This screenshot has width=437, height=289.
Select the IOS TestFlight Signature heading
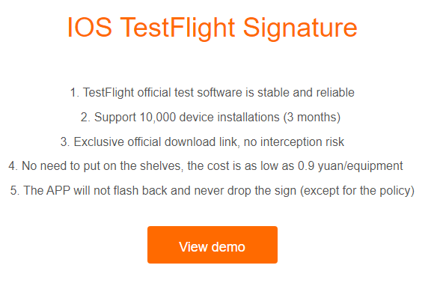pos(213,28)
